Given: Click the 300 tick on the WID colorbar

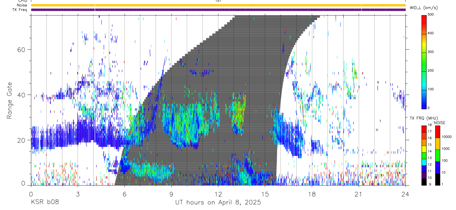Looking at the screenshot, I should click(430, 52).
